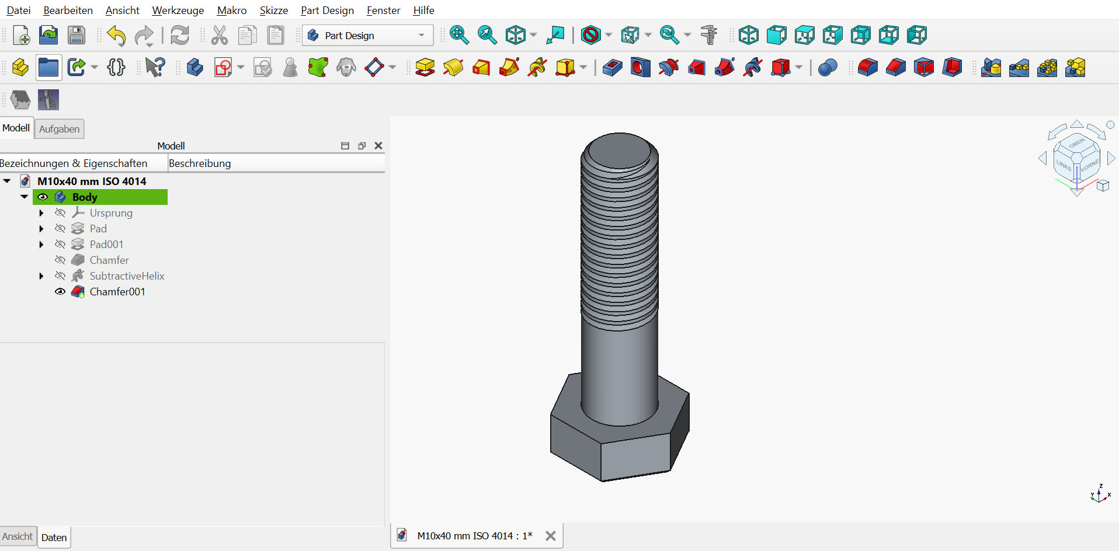The height and width of the screenshot is (551, 1119).
Task: Create a new document
Action: [21, 36]
